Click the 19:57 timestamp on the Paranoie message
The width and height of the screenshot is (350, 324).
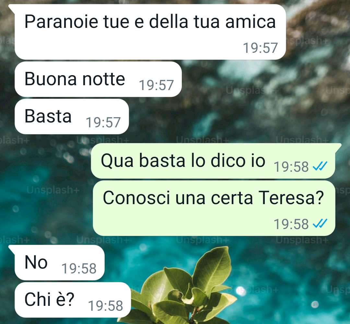coord(260,48)
